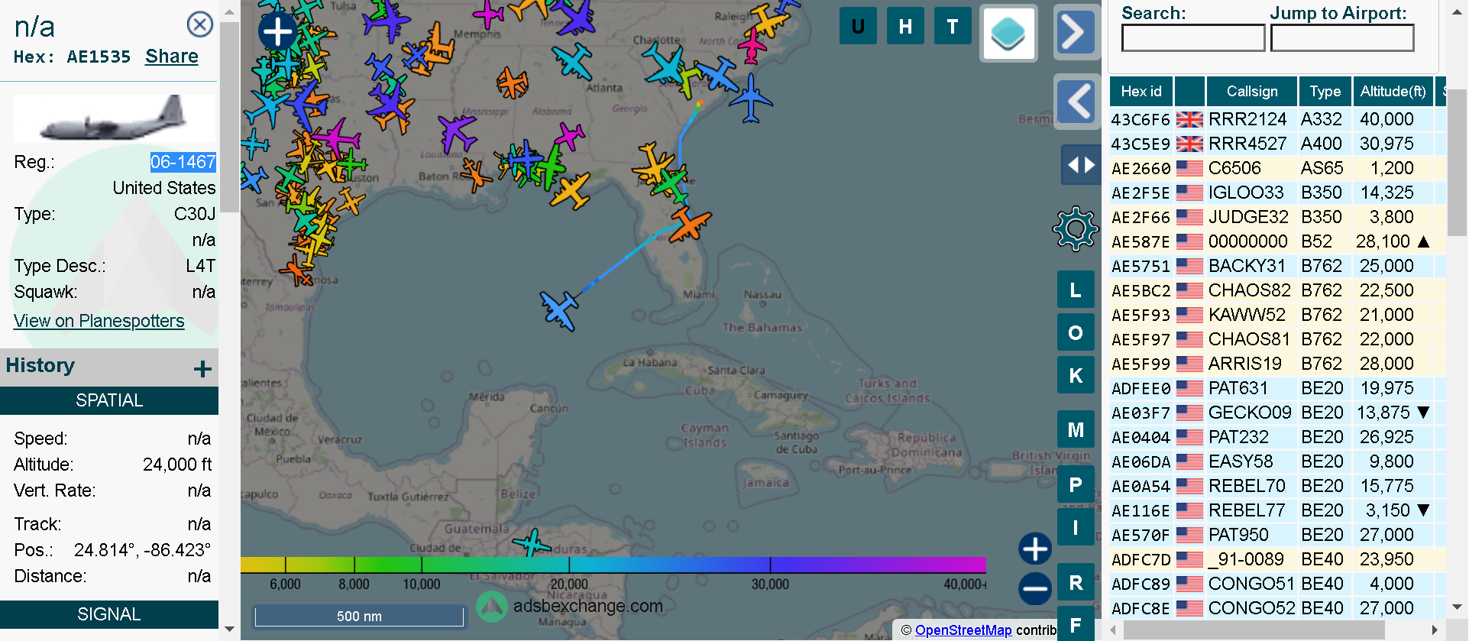Viewport: 1469px width, 641px height.
Task: Toggle sidebar width with the double-arrow button
Action: (1081, 165)
